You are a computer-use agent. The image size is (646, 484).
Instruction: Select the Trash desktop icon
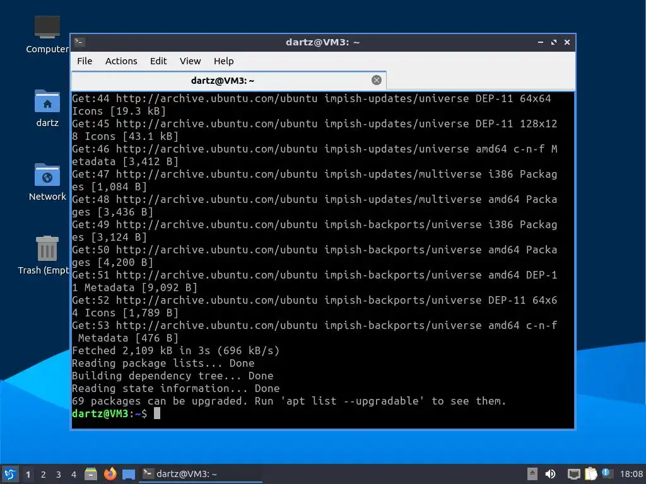tap(44, 255)
